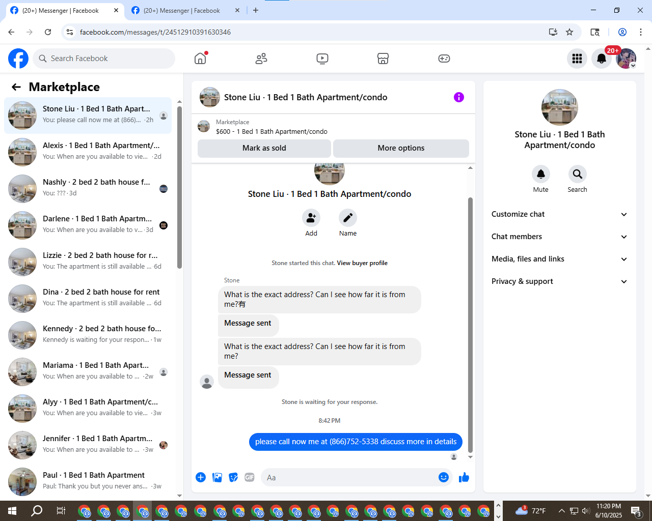Open install app icon in address bar
The width and height of the screenshot is (652, 521).
553,32
